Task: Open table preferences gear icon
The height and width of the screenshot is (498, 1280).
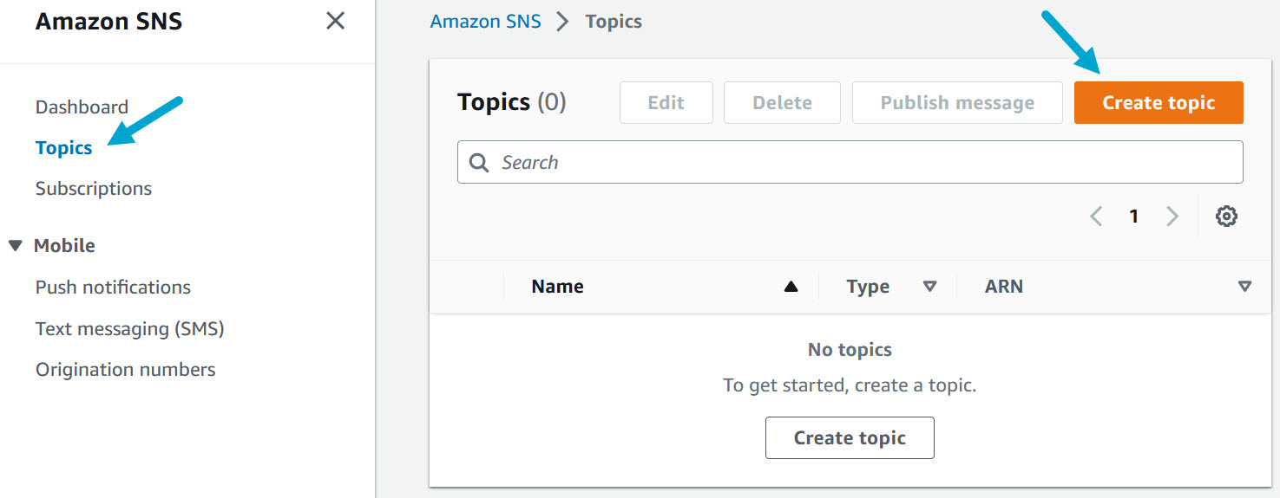Action: [x=1225, y=217]
